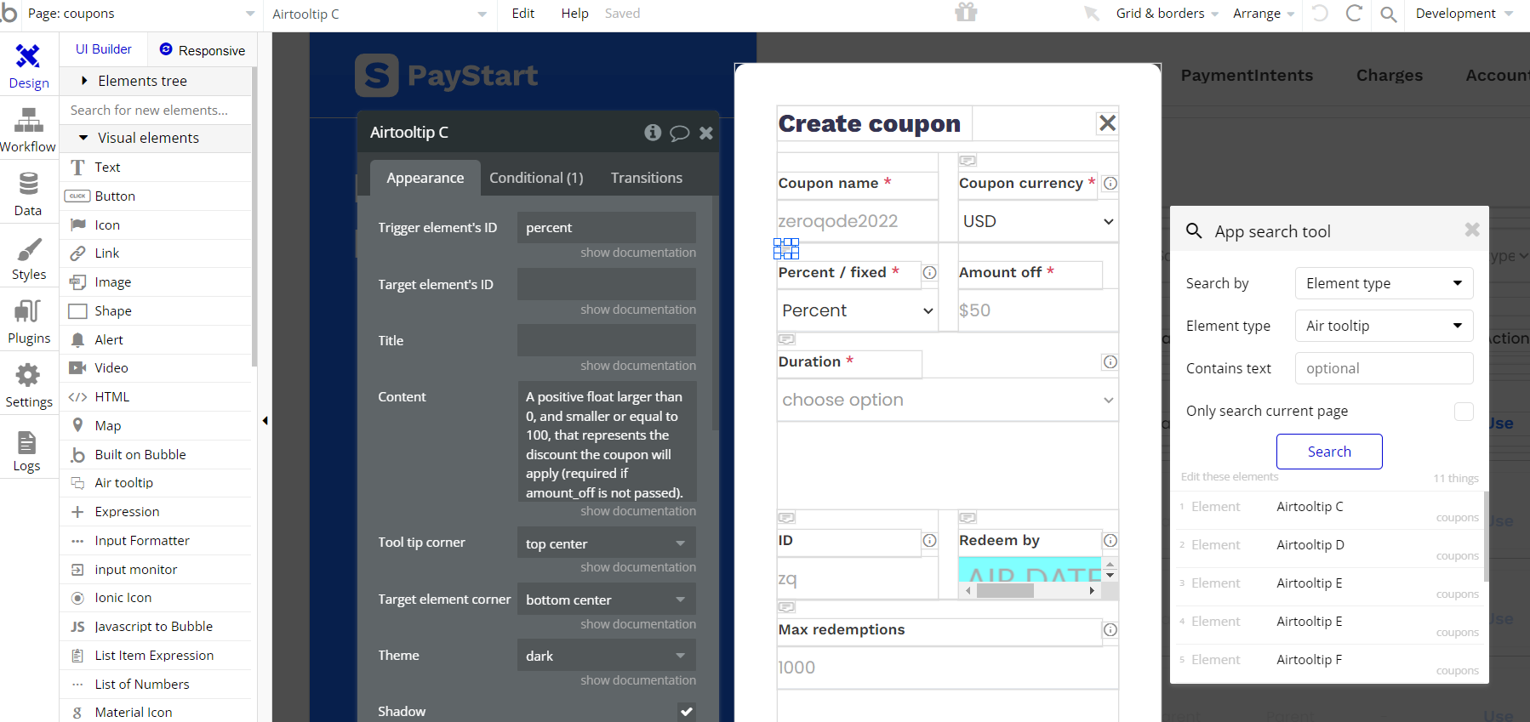This screenshot has width=1530, height=722.
Task: Open the comment bubble in Airtooltip C panel
Action: point(679,133)
